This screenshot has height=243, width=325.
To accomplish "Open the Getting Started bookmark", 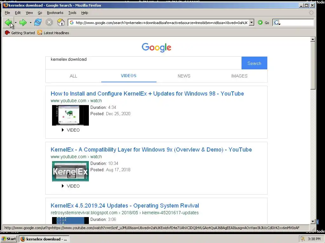I will pyautogui.click(x=20, y=33).
